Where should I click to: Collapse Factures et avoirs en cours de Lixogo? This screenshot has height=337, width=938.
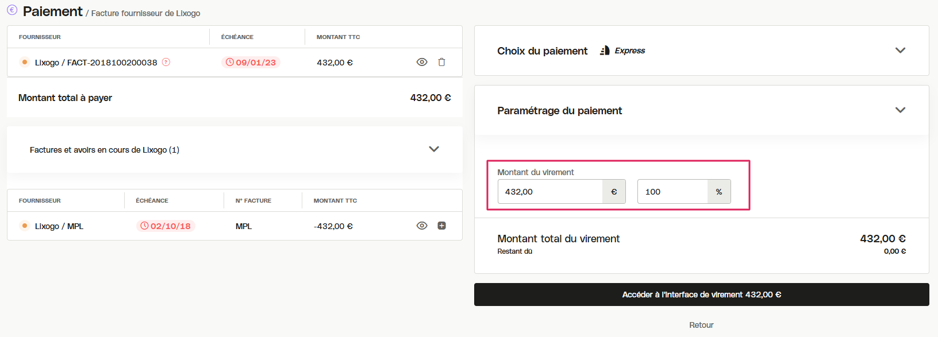(434, 149)
